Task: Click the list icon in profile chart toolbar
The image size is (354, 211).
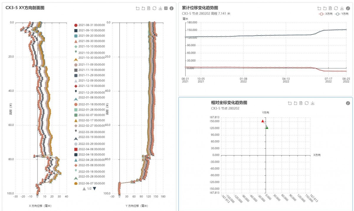Action: 166,8
